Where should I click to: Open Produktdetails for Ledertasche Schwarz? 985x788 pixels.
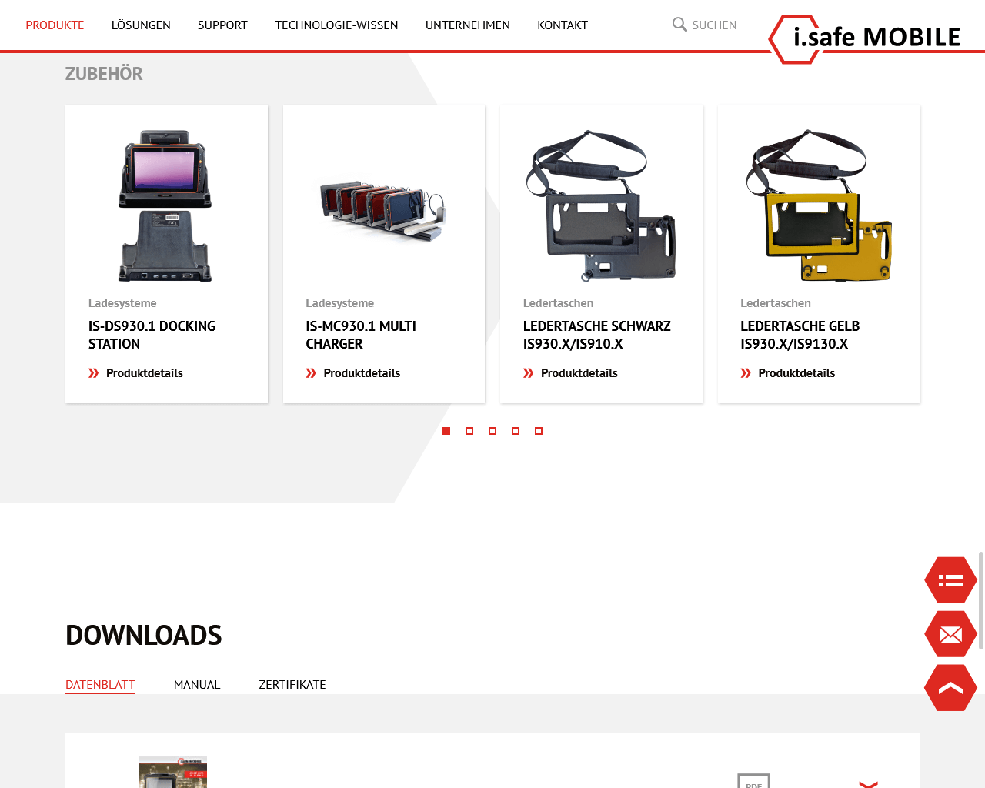click(x=579, y=373)
